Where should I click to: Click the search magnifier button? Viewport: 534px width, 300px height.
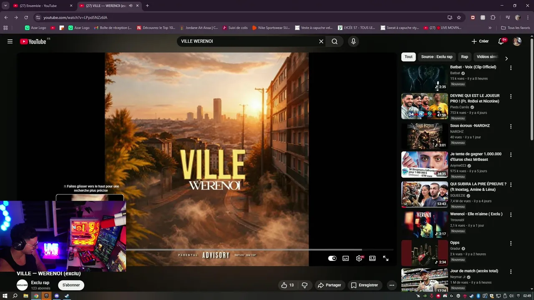pyautogui.click(x=335, y=41)
